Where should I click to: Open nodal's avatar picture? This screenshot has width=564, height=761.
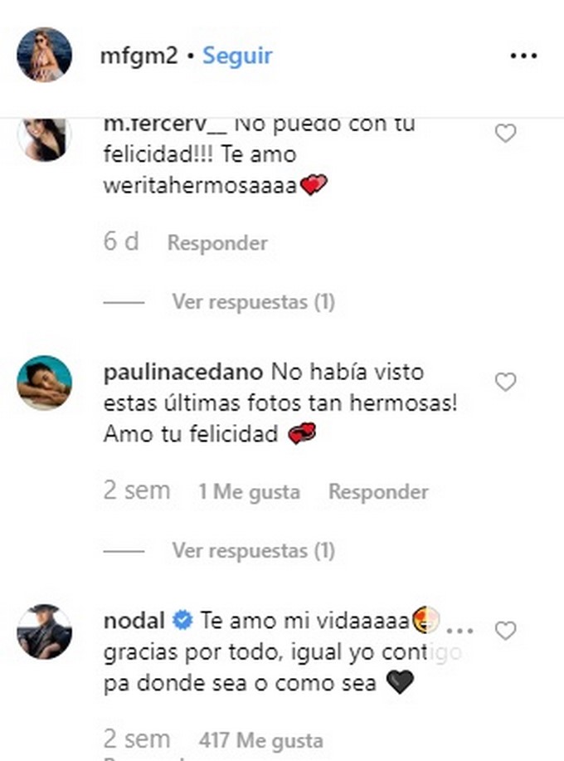pos(44,632)
